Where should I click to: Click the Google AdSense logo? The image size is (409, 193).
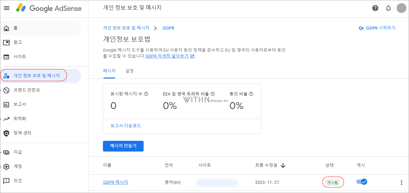click(49, 8)
